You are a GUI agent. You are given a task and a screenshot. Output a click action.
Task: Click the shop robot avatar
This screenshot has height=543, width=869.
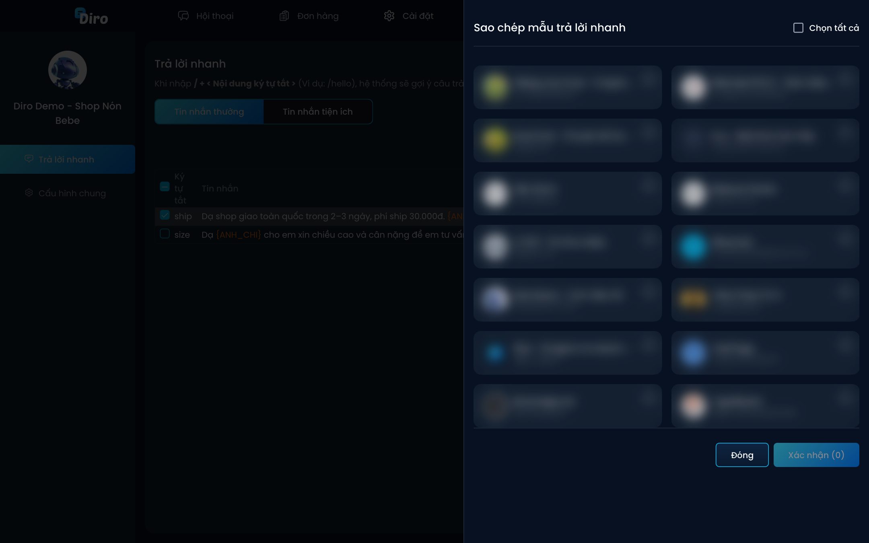(x=68, y=70)
